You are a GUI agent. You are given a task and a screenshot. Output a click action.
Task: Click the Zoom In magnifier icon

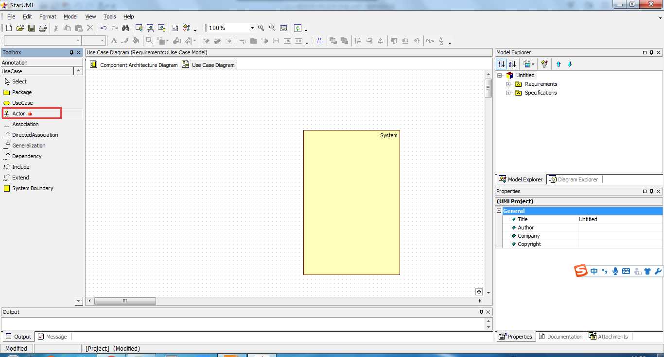(x=261, y=28)
